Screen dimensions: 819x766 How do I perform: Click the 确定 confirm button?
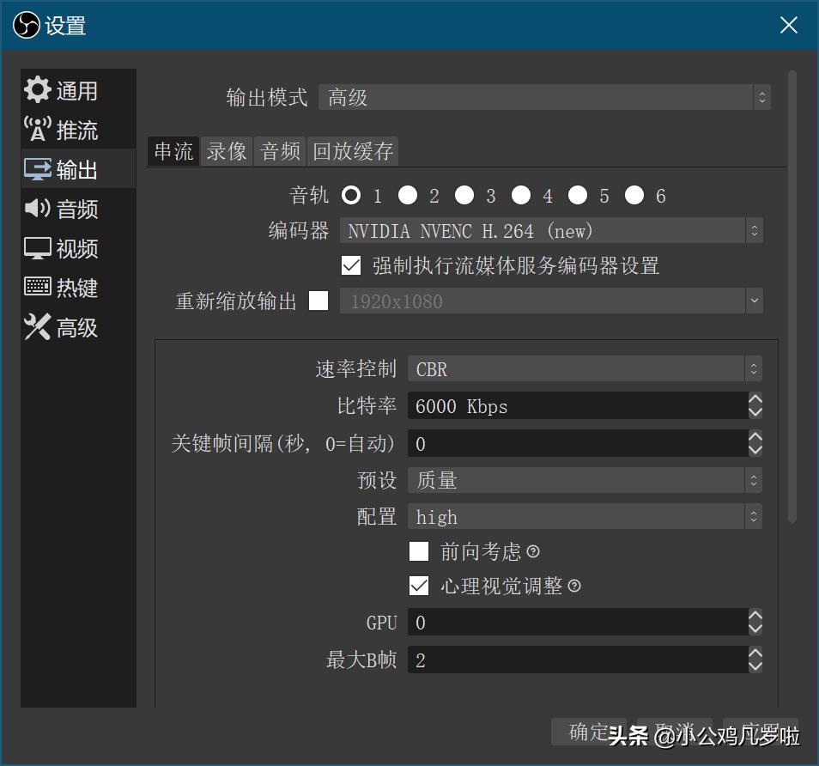pos(589,732)
